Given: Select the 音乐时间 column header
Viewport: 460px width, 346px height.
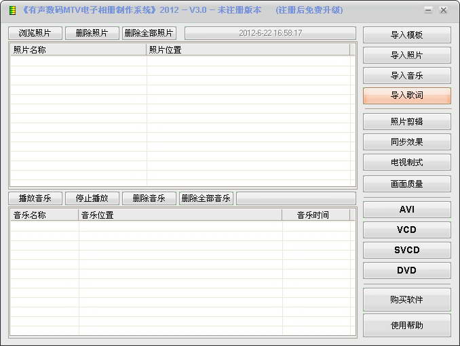Looking at the screenshot, I should click(x=315, y=215).
